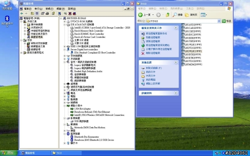Click Bluetooth icon in system tray
Image resolution: width=250 pixels, height=156 pixels.
click(223, 153)
